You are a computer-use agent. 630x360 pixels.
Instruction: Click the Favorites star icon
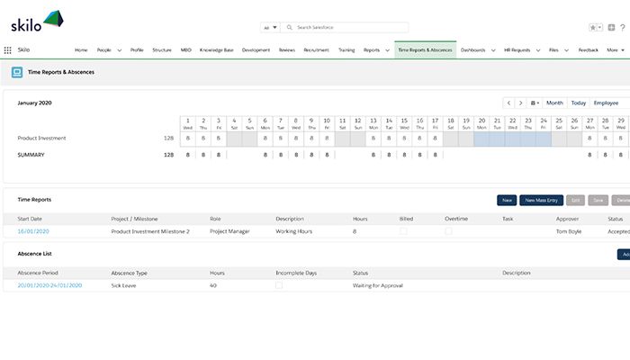click(593, 28)
